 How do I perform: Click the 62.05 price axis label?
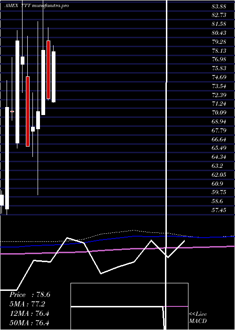(x=219, y=175)
